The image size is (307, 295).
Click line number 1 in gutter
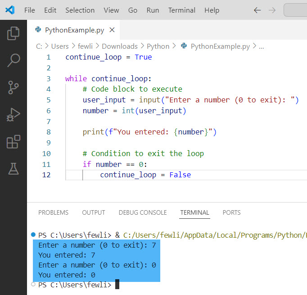(49, 57)
